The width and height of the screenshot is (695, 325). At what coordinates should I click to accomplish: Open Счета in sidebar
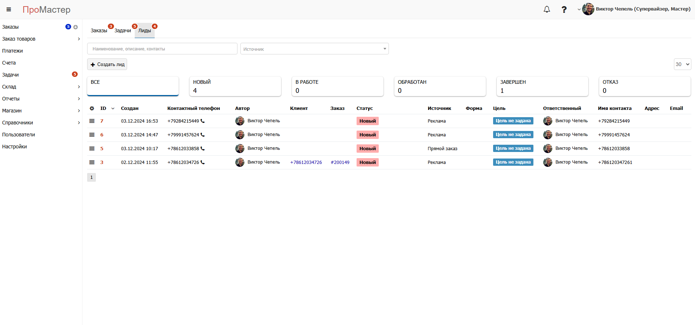(x=9, y=63)
